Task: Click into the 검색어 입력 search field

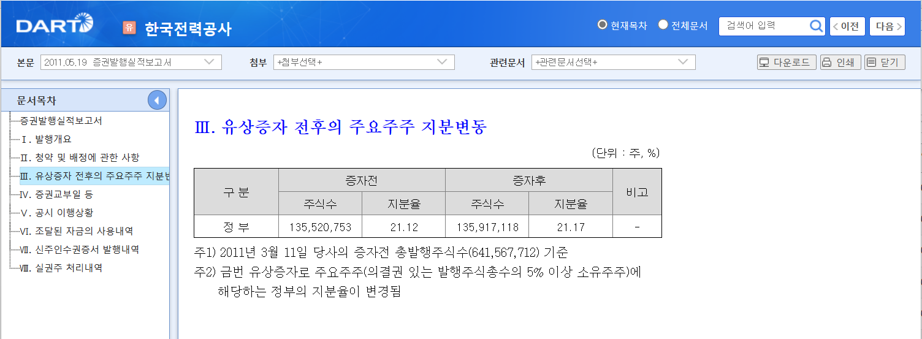Action: click(x=763, y=26)
